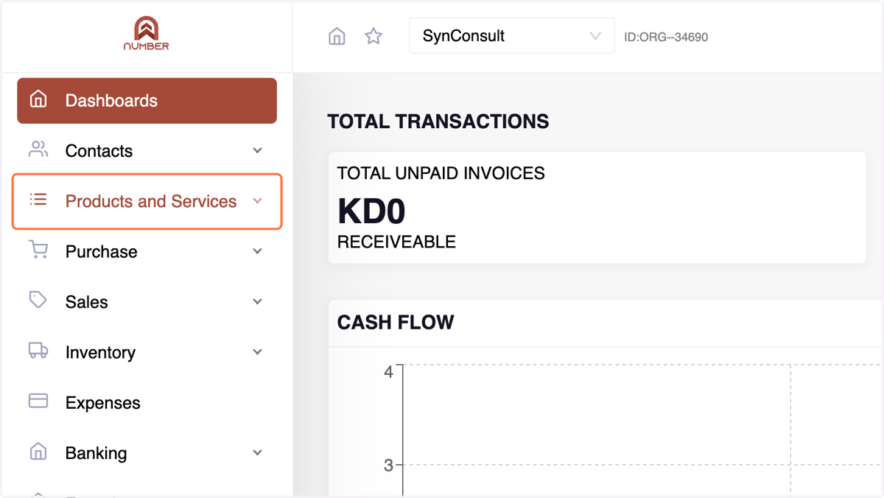Select the Inventory menu label
Viewport: 884px width, 498px height.
(x=100, y=353)
